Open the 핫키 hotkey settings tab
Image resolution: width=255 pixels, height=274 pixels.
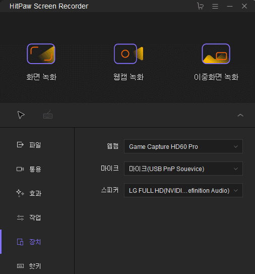[29, 266]
